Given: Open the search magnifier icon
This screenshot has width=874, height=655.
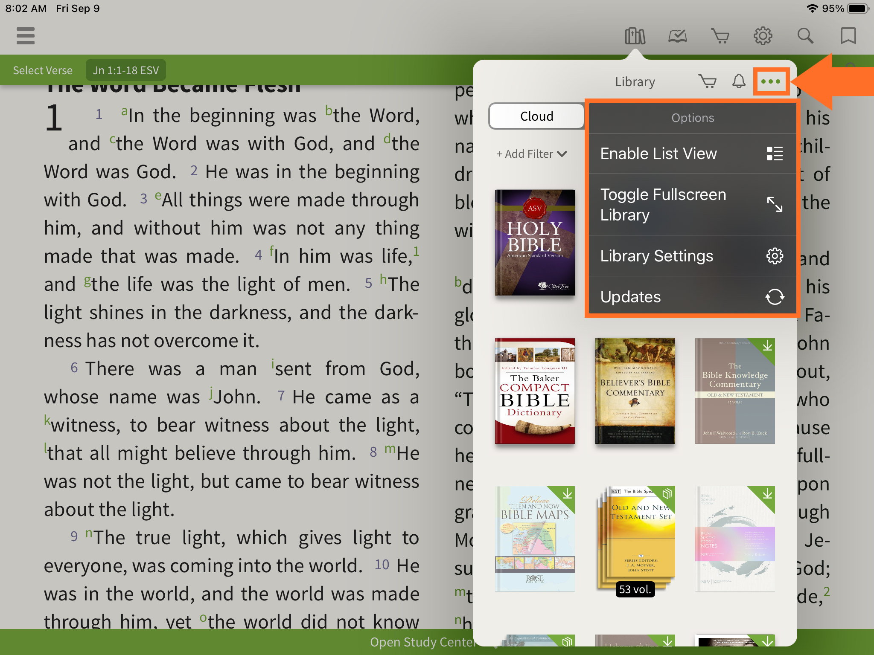Looking at the screenshot, I should [x=806, y=36].
